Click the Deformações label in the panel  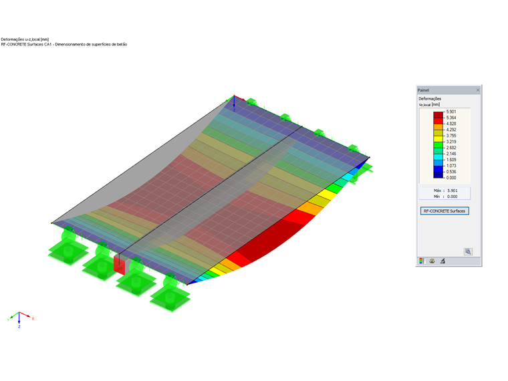pos(430,98)
